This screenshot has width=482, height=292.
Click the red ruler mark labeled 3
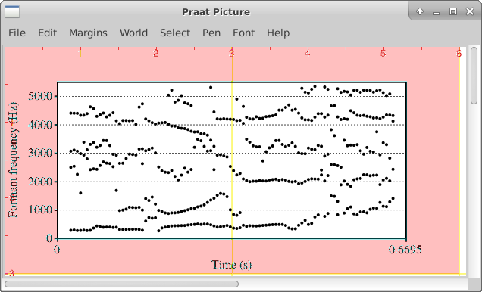(x=231, y=54)
